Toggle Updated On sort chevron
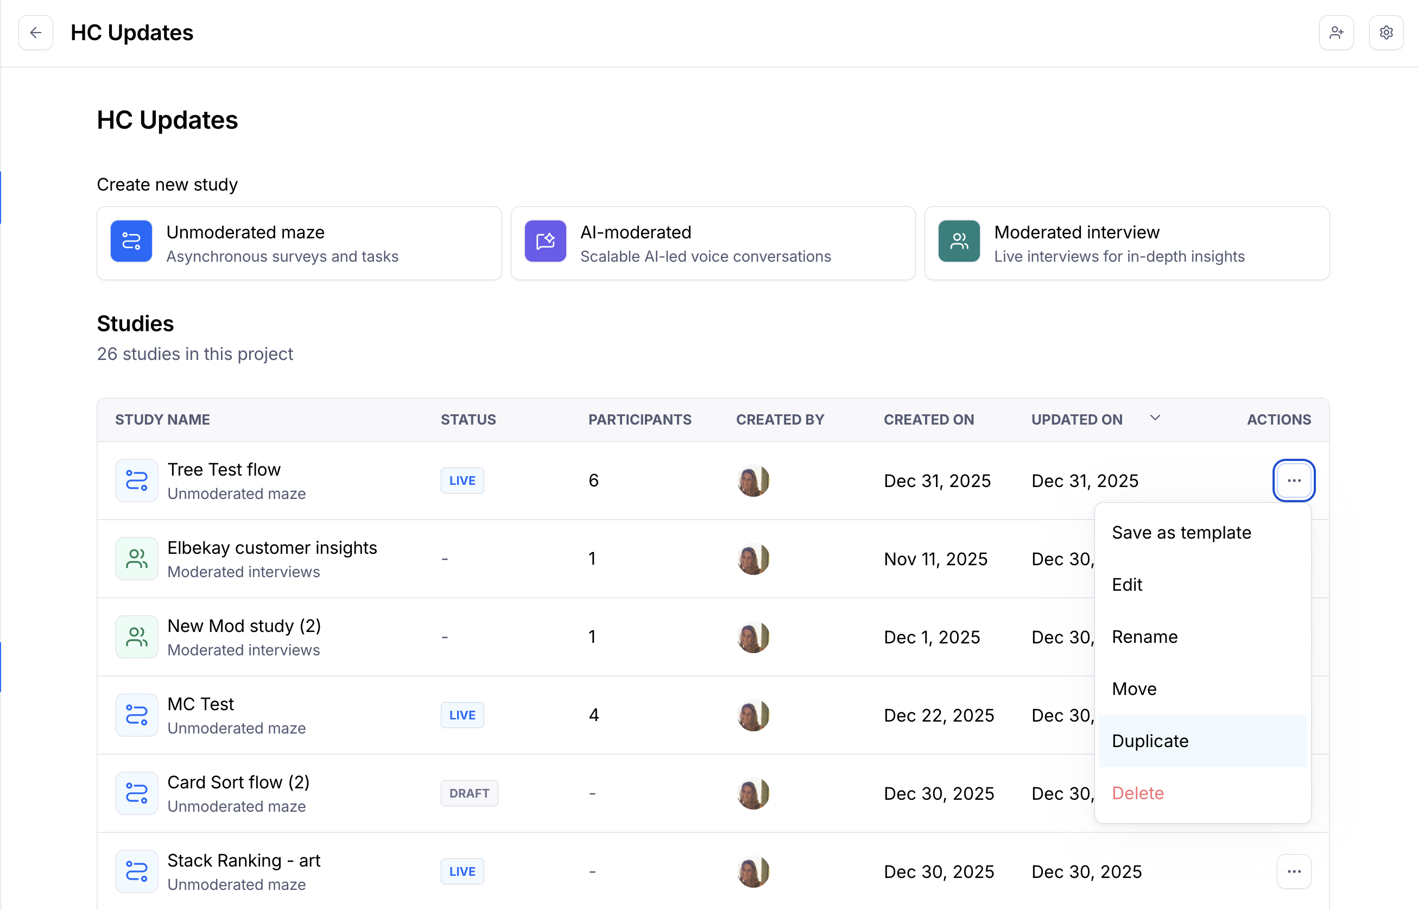Viewport: 1418px width, 910px height. 1155,419
